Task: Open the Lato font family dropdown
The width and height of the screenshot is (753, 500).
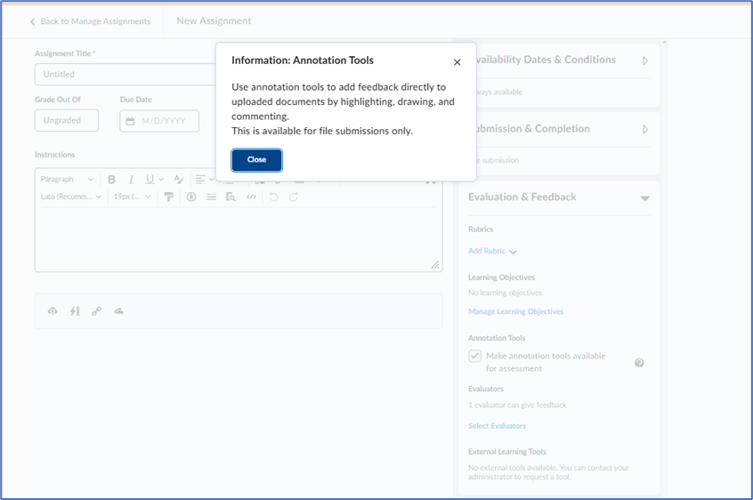Action: click(x=70, y=197)
